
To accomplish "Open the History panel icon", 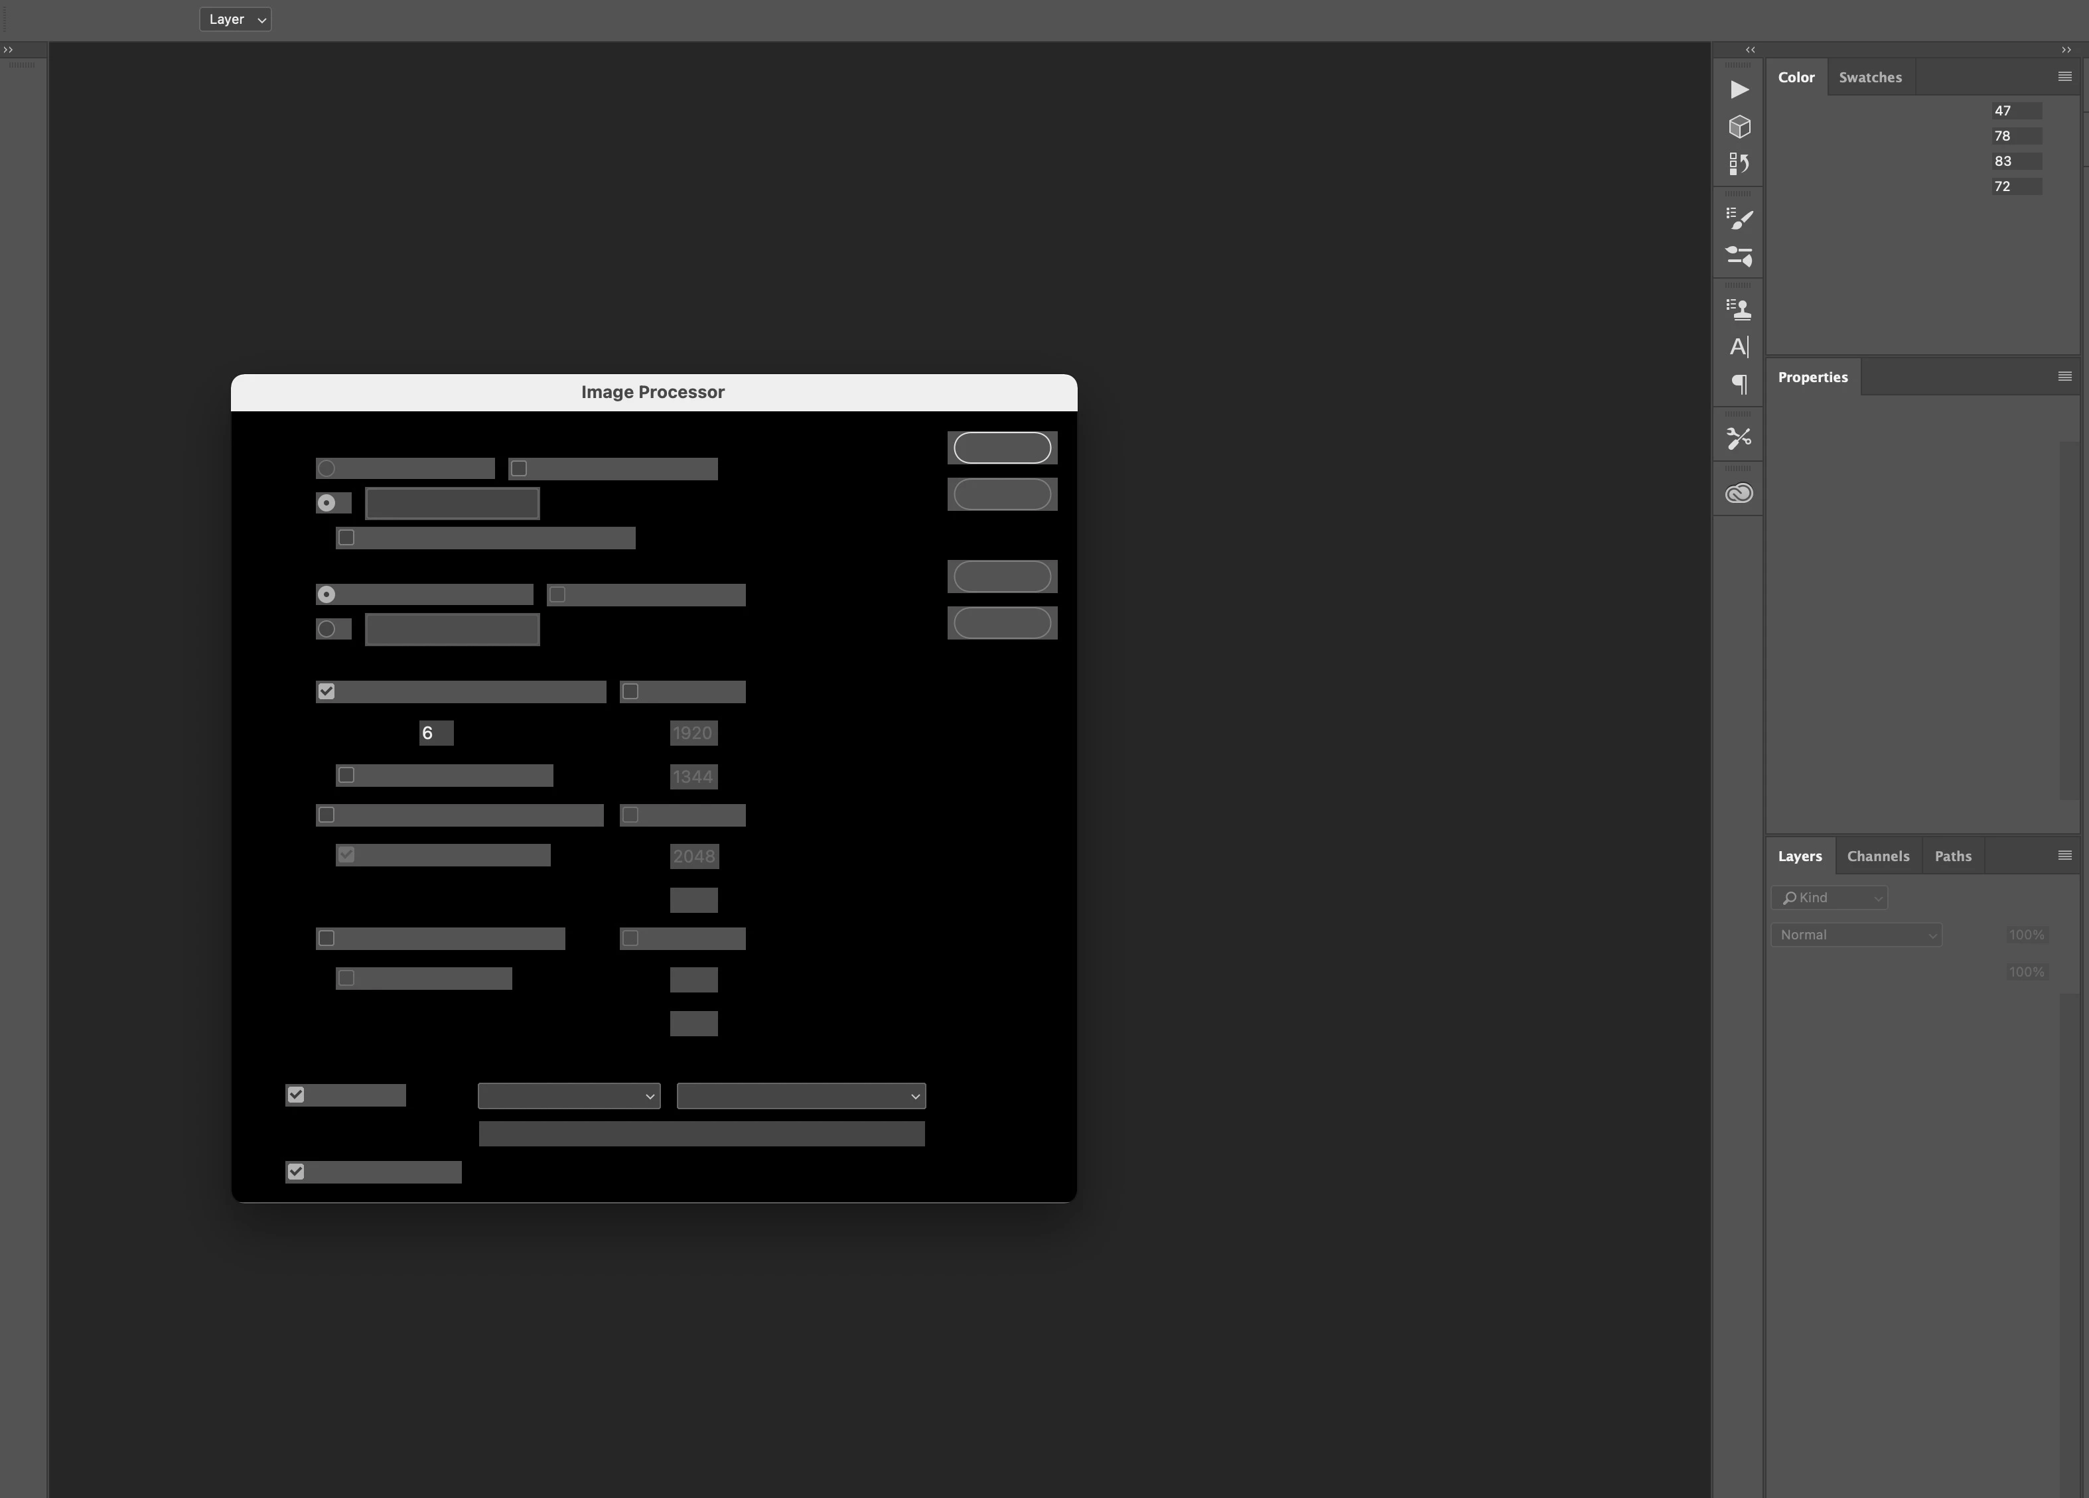I will pos(1739,164).
